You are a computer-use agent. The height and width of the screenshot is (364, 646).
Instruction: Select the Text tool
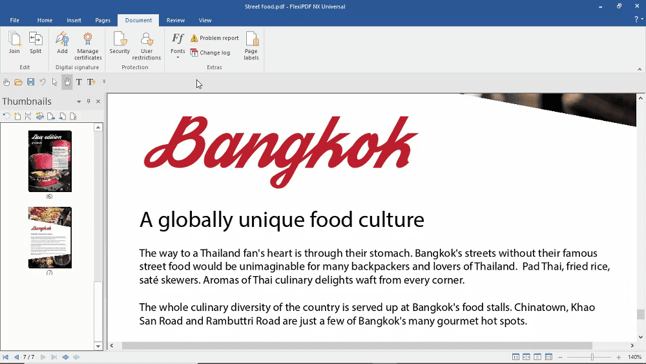tap(79, 82)
